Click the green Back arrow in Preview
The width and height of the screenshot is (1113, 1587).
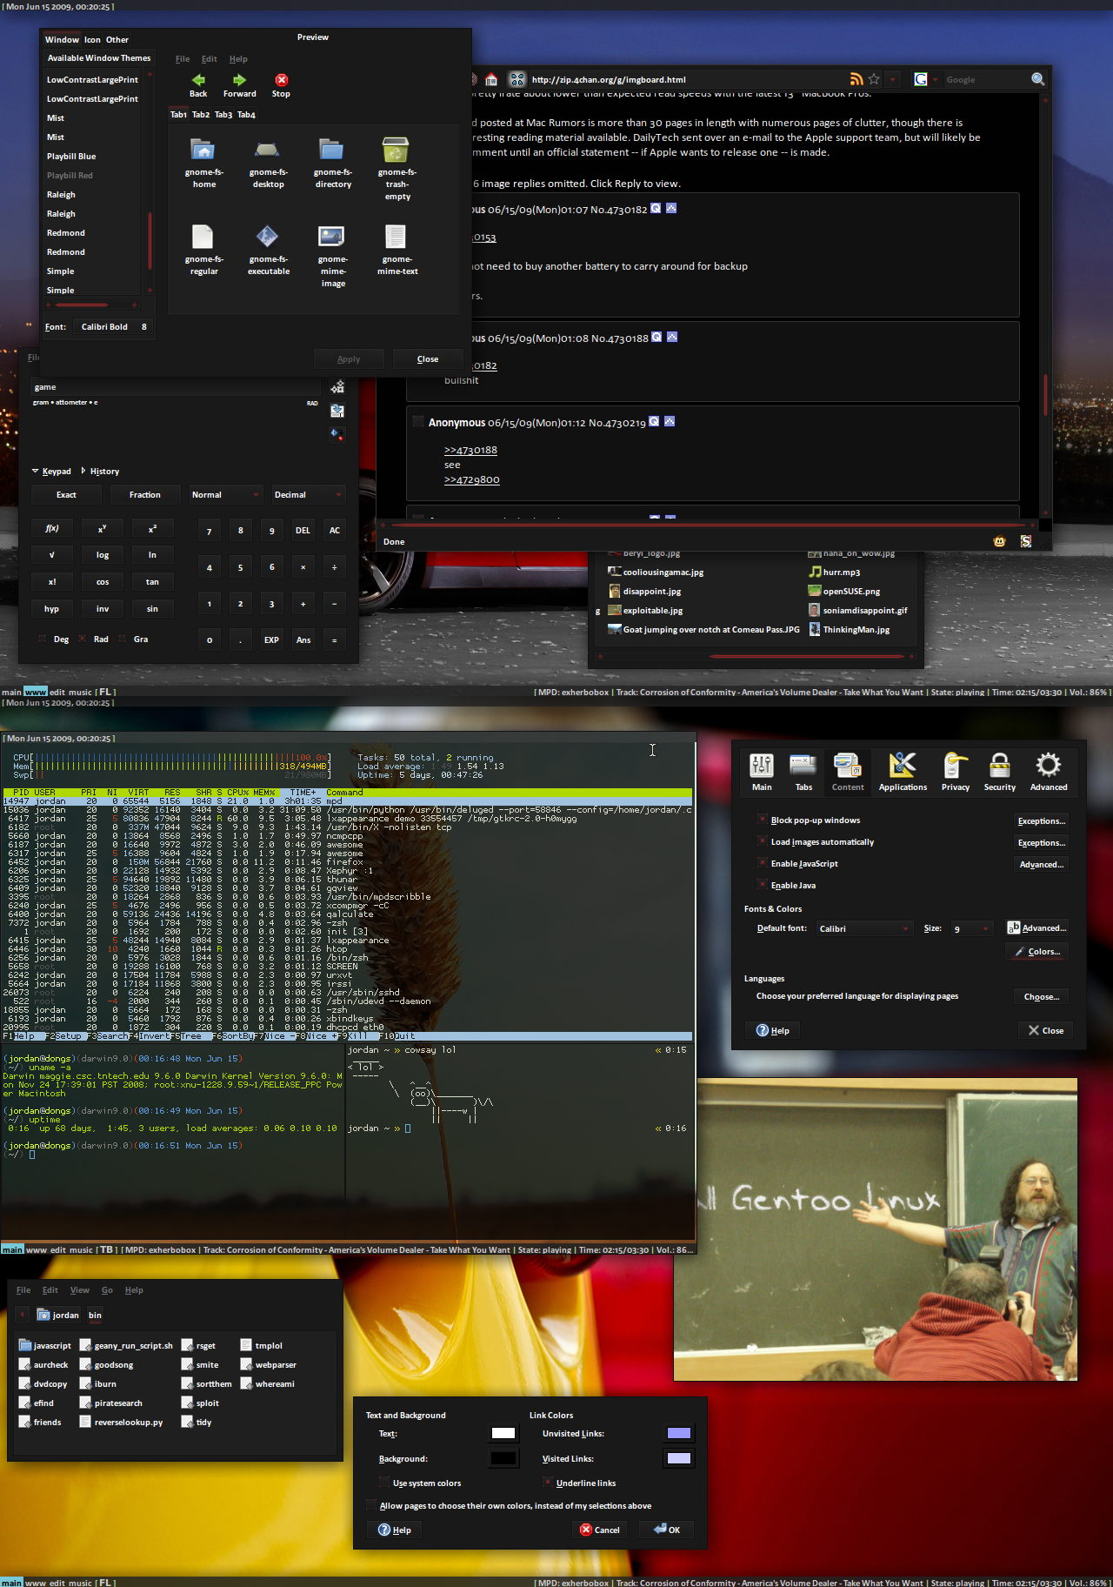(198, 80)
